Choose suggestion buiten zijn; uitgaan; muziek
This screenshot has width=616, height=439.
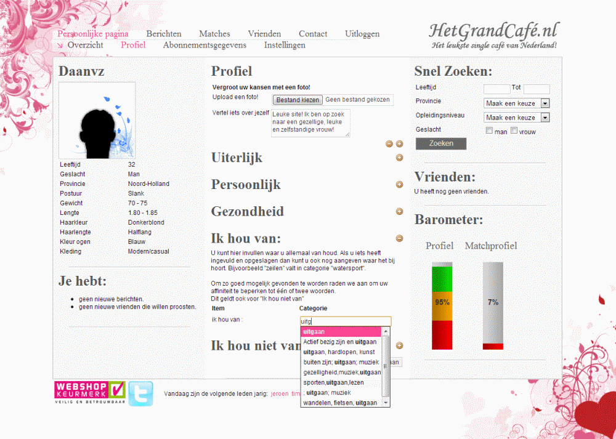(x=341, y=362)
